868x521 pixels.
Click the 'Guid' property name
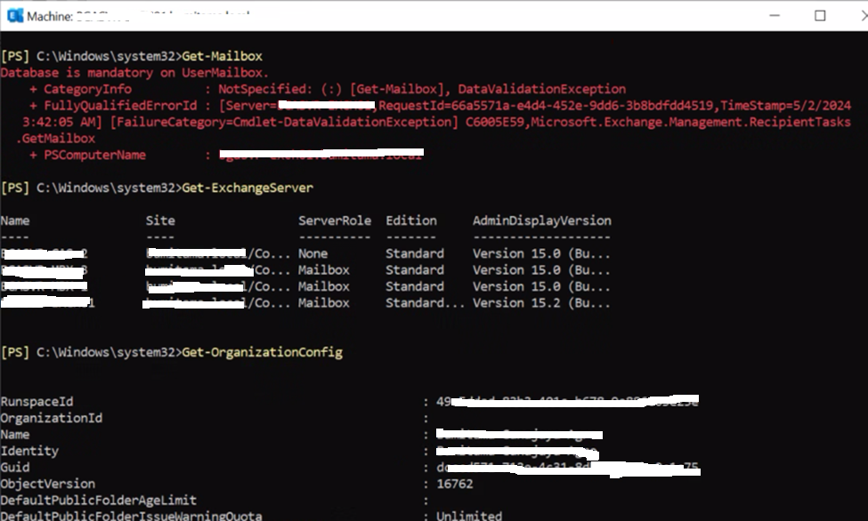tap(15, 468)
